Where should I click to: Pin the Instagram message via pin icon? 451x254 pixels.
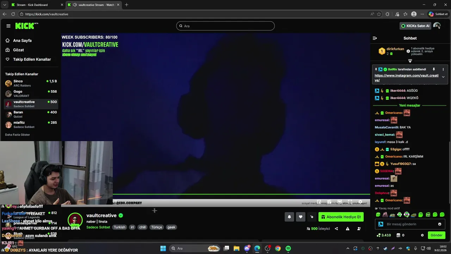pyautogui.click(x=434, y=69)
